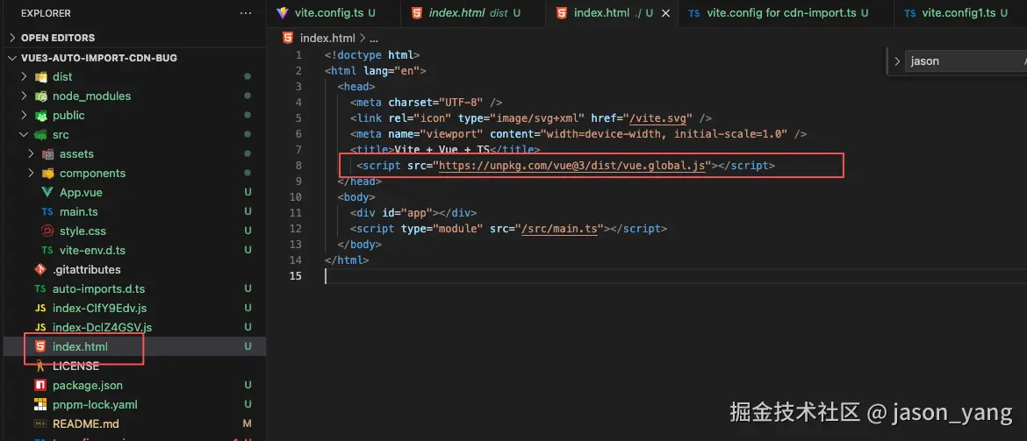Click the npm icon beside package.json
Screen dimensions: 1027x441
[x=40, y=386]
